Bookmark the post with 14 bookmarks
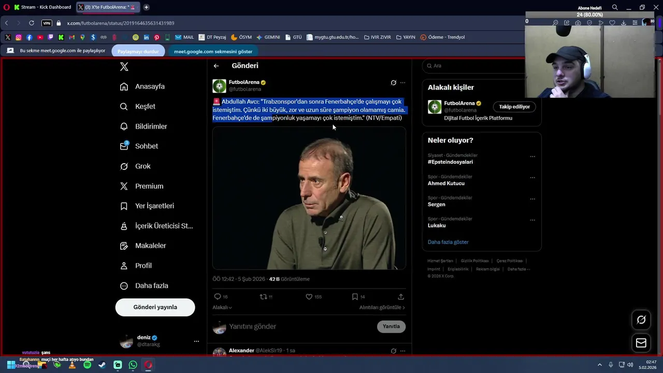The image size is (663, 373). 355,297
